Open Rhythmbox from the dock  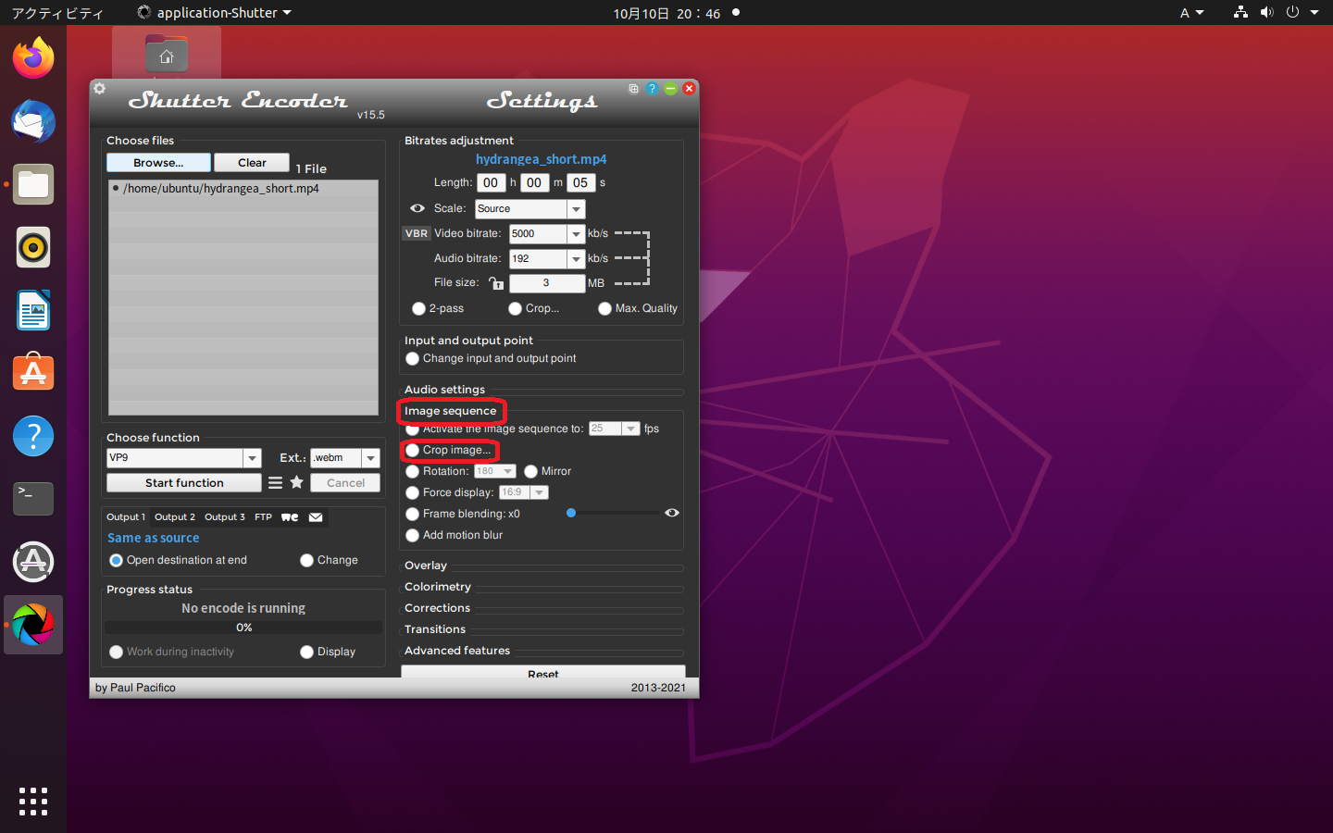[33, 247]
